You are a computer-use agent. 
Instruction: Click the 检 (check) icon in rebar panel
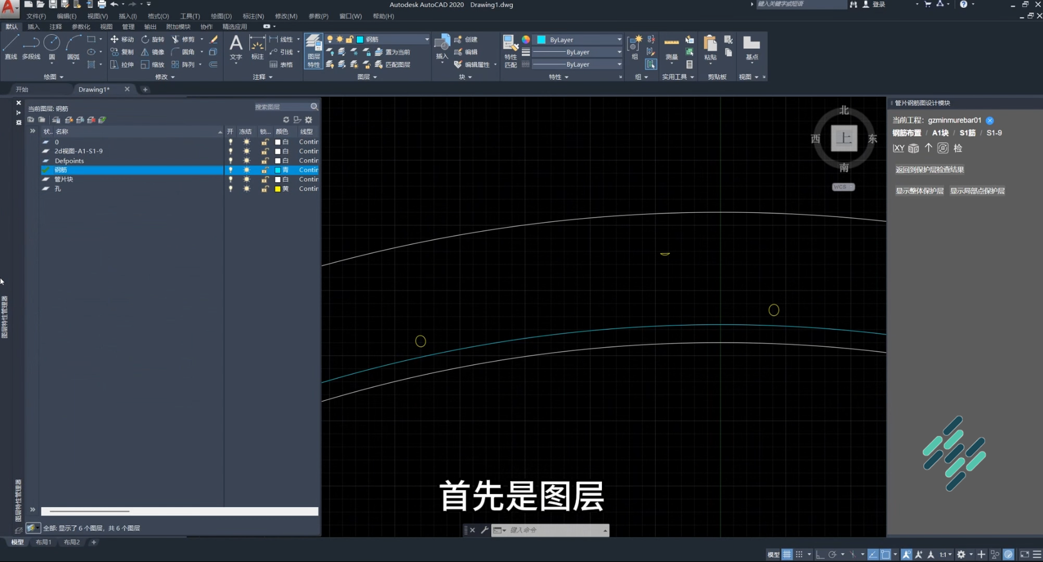(x=958, y=149)
